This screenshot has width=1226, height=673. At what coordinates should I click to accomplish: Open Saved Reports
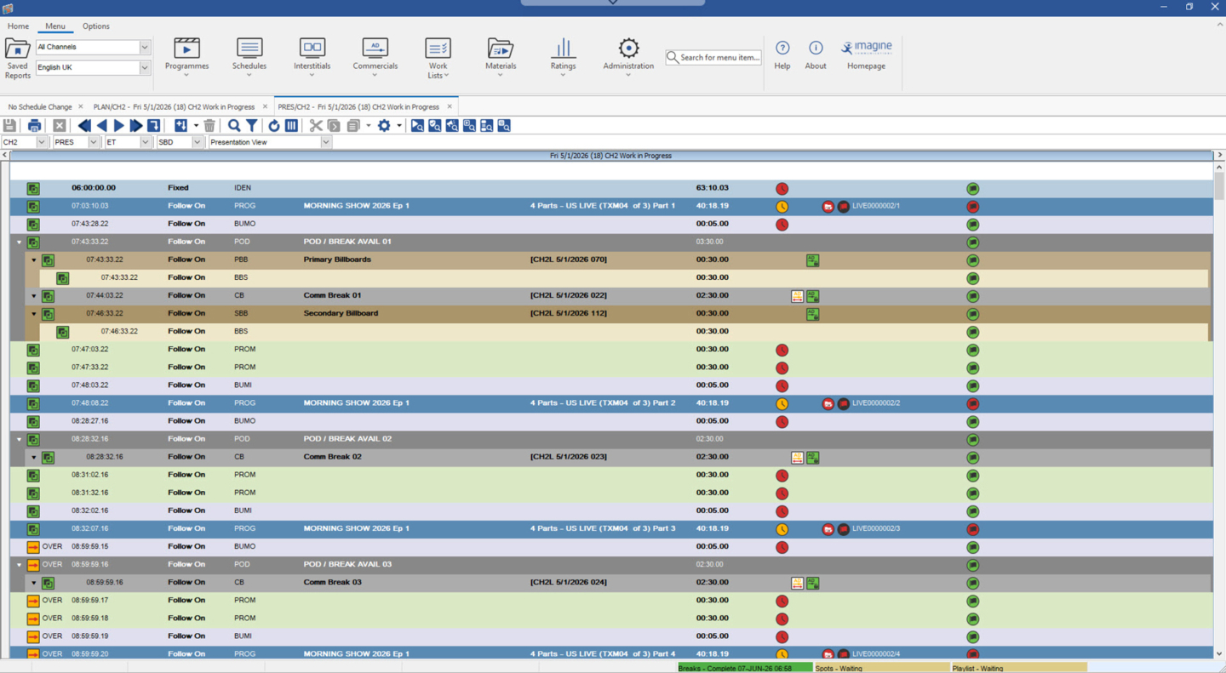(17, 58)
